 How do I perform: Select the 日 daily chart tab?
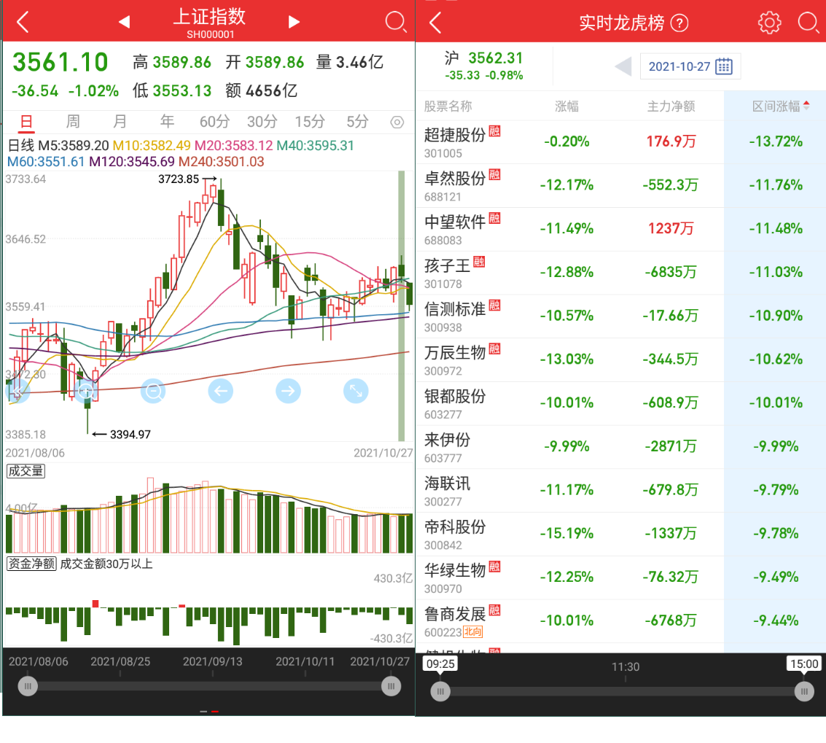[x=26, y=122]
